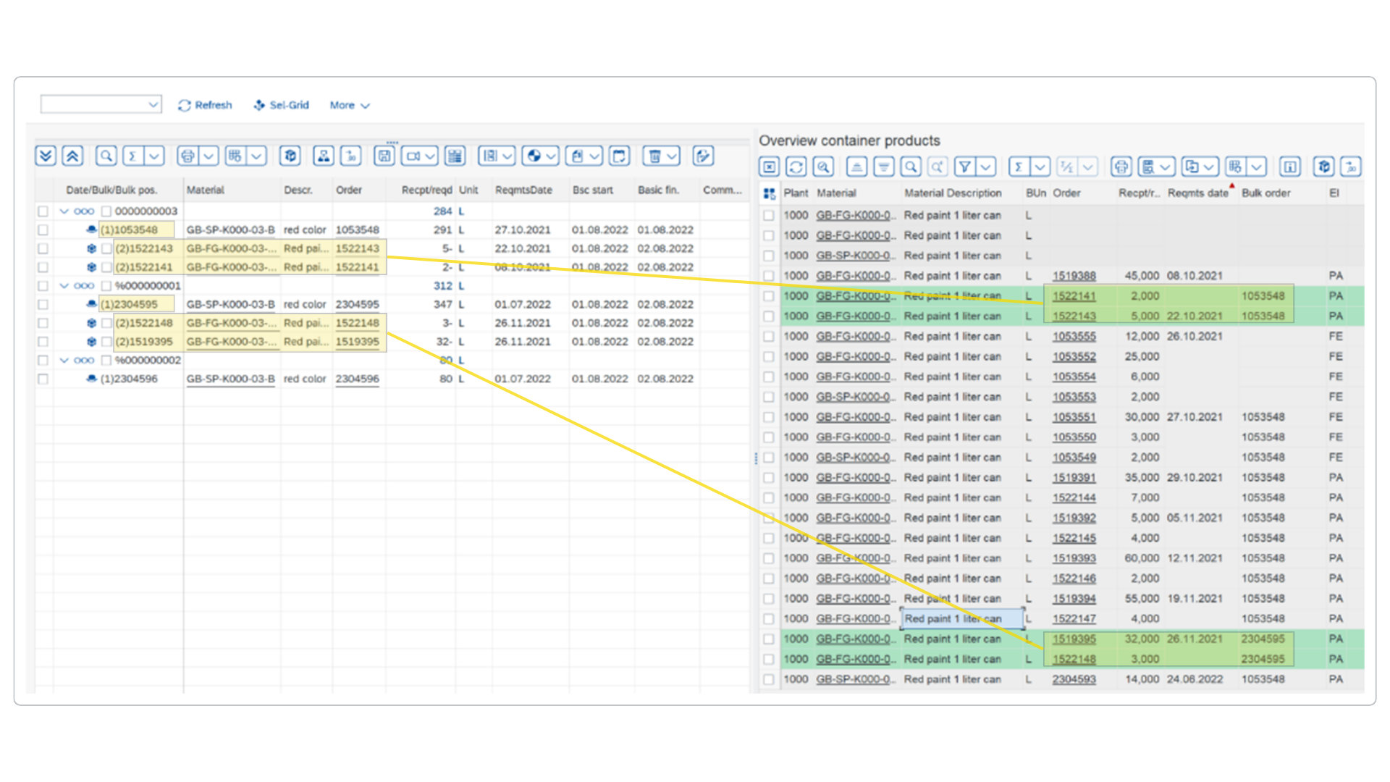The image size is (1390, 782).
Task: Open the selection combo box at top left
Action: pos(101,104)
